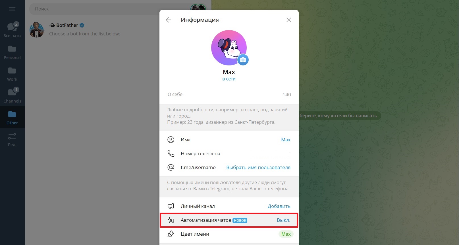The image size is (459, 245).
Task: Click the Цвет имени brush icon
Action: point(171,234)
